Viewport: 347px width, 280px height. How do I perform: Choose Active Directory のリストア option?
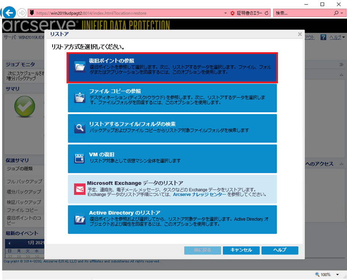click(172, 219)
